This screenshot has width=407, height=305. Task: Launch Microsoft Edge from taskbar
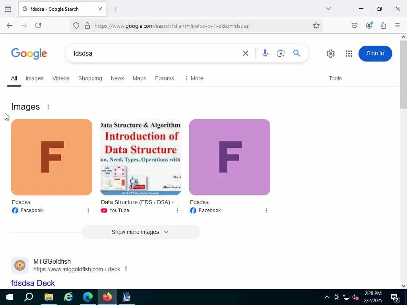(88, 297)
